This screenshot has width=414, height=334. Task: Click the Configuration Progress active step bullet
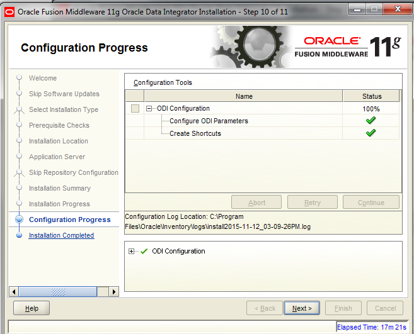point(19,220)
